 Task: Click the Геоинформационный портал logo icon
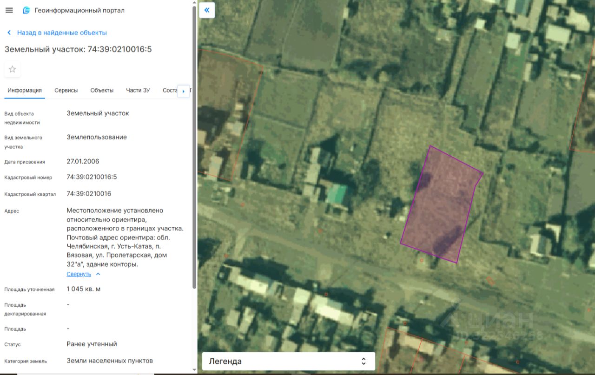26,10
